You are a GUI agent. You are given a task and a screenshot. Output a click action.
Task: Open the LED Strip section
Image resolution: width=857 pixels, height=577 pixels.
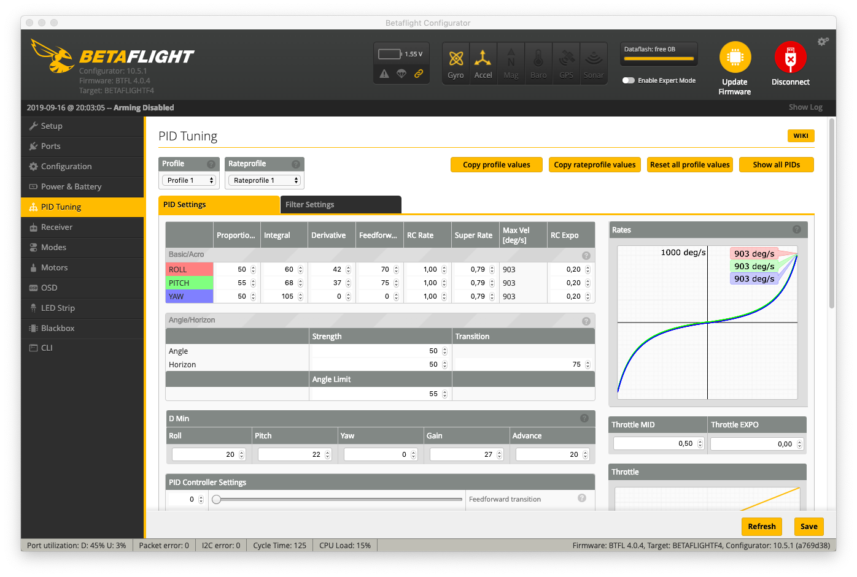point(83,308)
